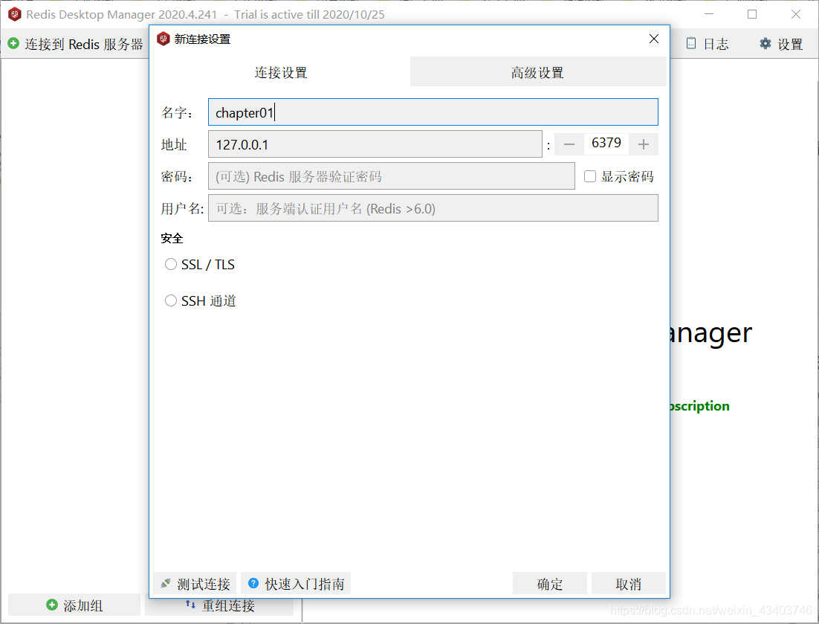Open the 设置 settings gear
The height and width of the screenshot is (624, 819).
pos(781,44)
